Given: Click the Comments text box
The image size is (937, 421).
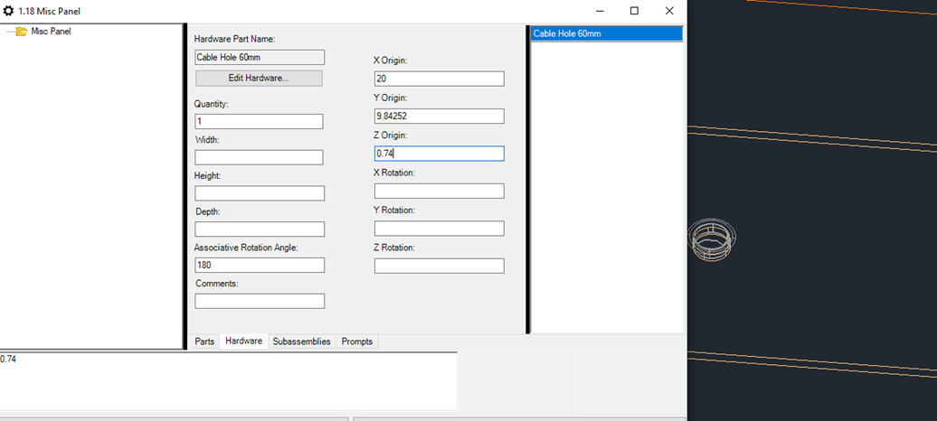Looking at the screenshot, I should [259, 301].
